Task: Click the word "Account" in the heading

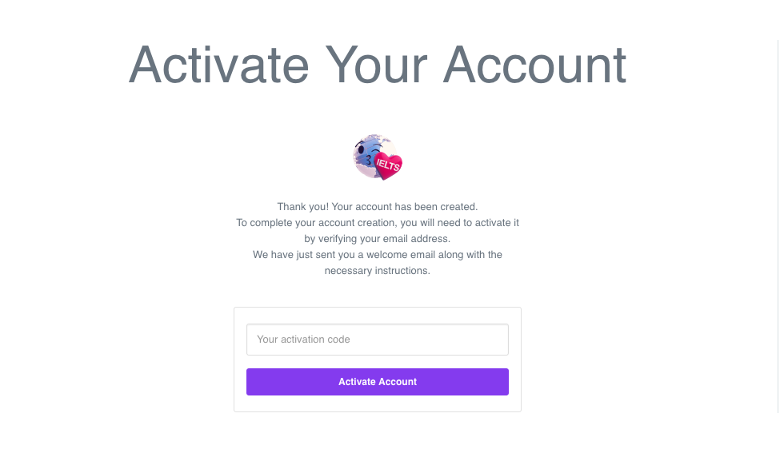Action: pos(535,65)
